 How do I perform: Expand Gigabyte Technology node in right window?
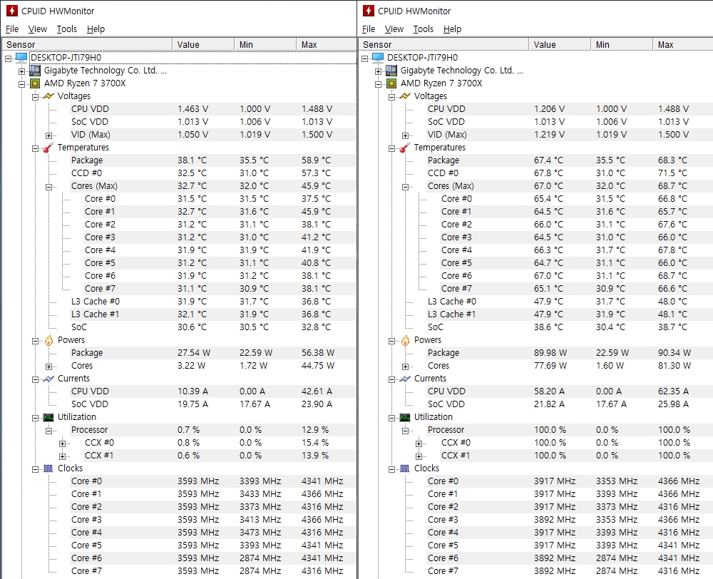point(379,71)
